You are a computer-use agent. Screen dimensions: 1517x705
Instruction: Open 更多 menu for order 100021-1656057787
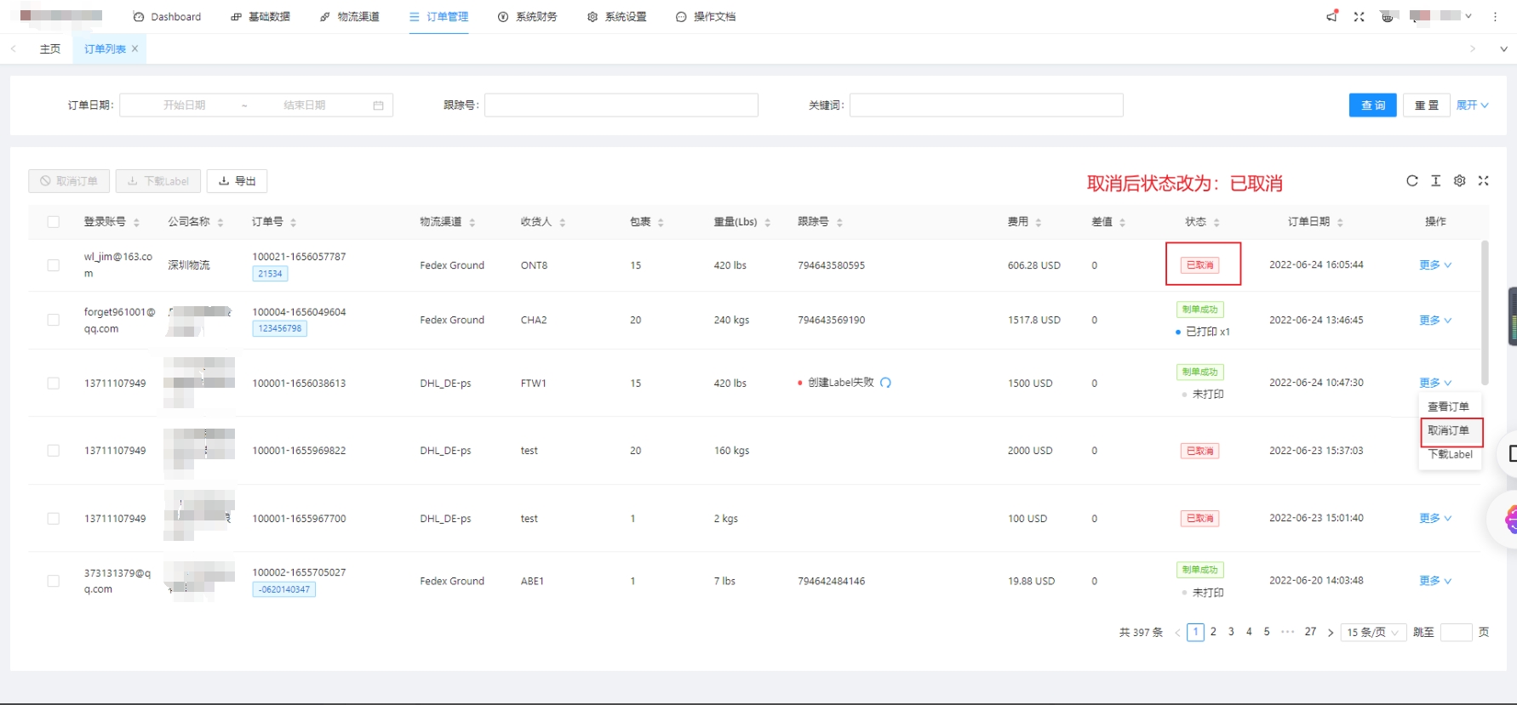[x=1435, y=265]
